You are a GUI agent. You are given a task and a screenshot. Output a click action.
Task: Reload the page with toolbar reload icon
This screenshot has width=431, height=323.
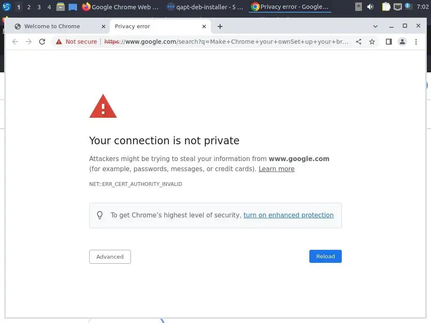(42, 42)
